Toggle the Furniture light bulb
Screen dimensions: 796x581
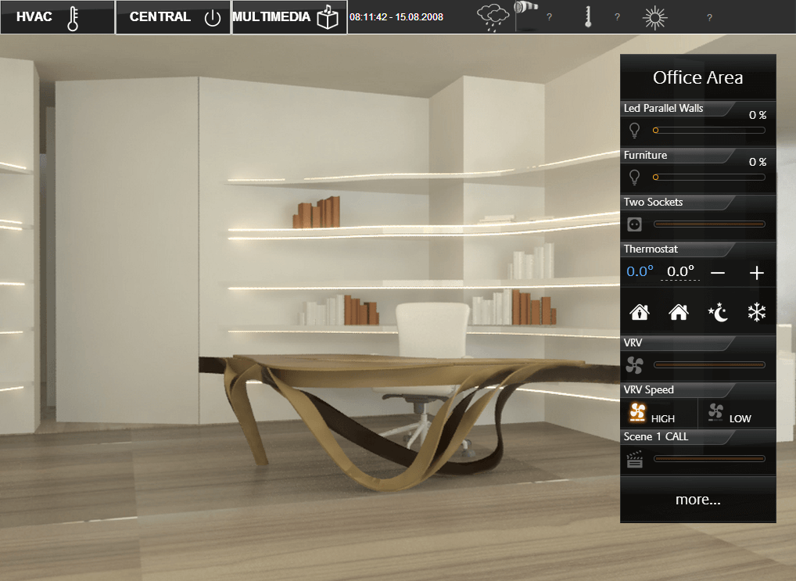click(635, 178)
